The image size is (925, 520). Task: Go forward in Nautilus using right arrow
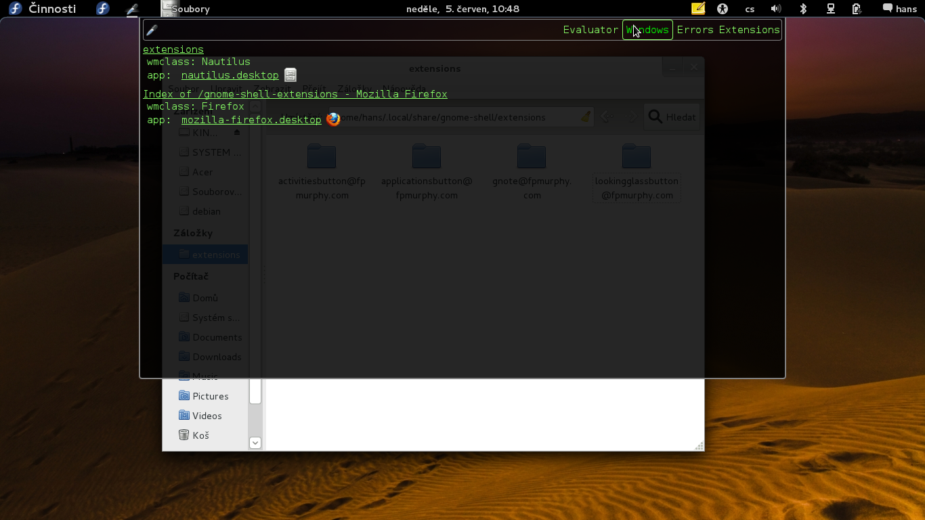(632, 117)
